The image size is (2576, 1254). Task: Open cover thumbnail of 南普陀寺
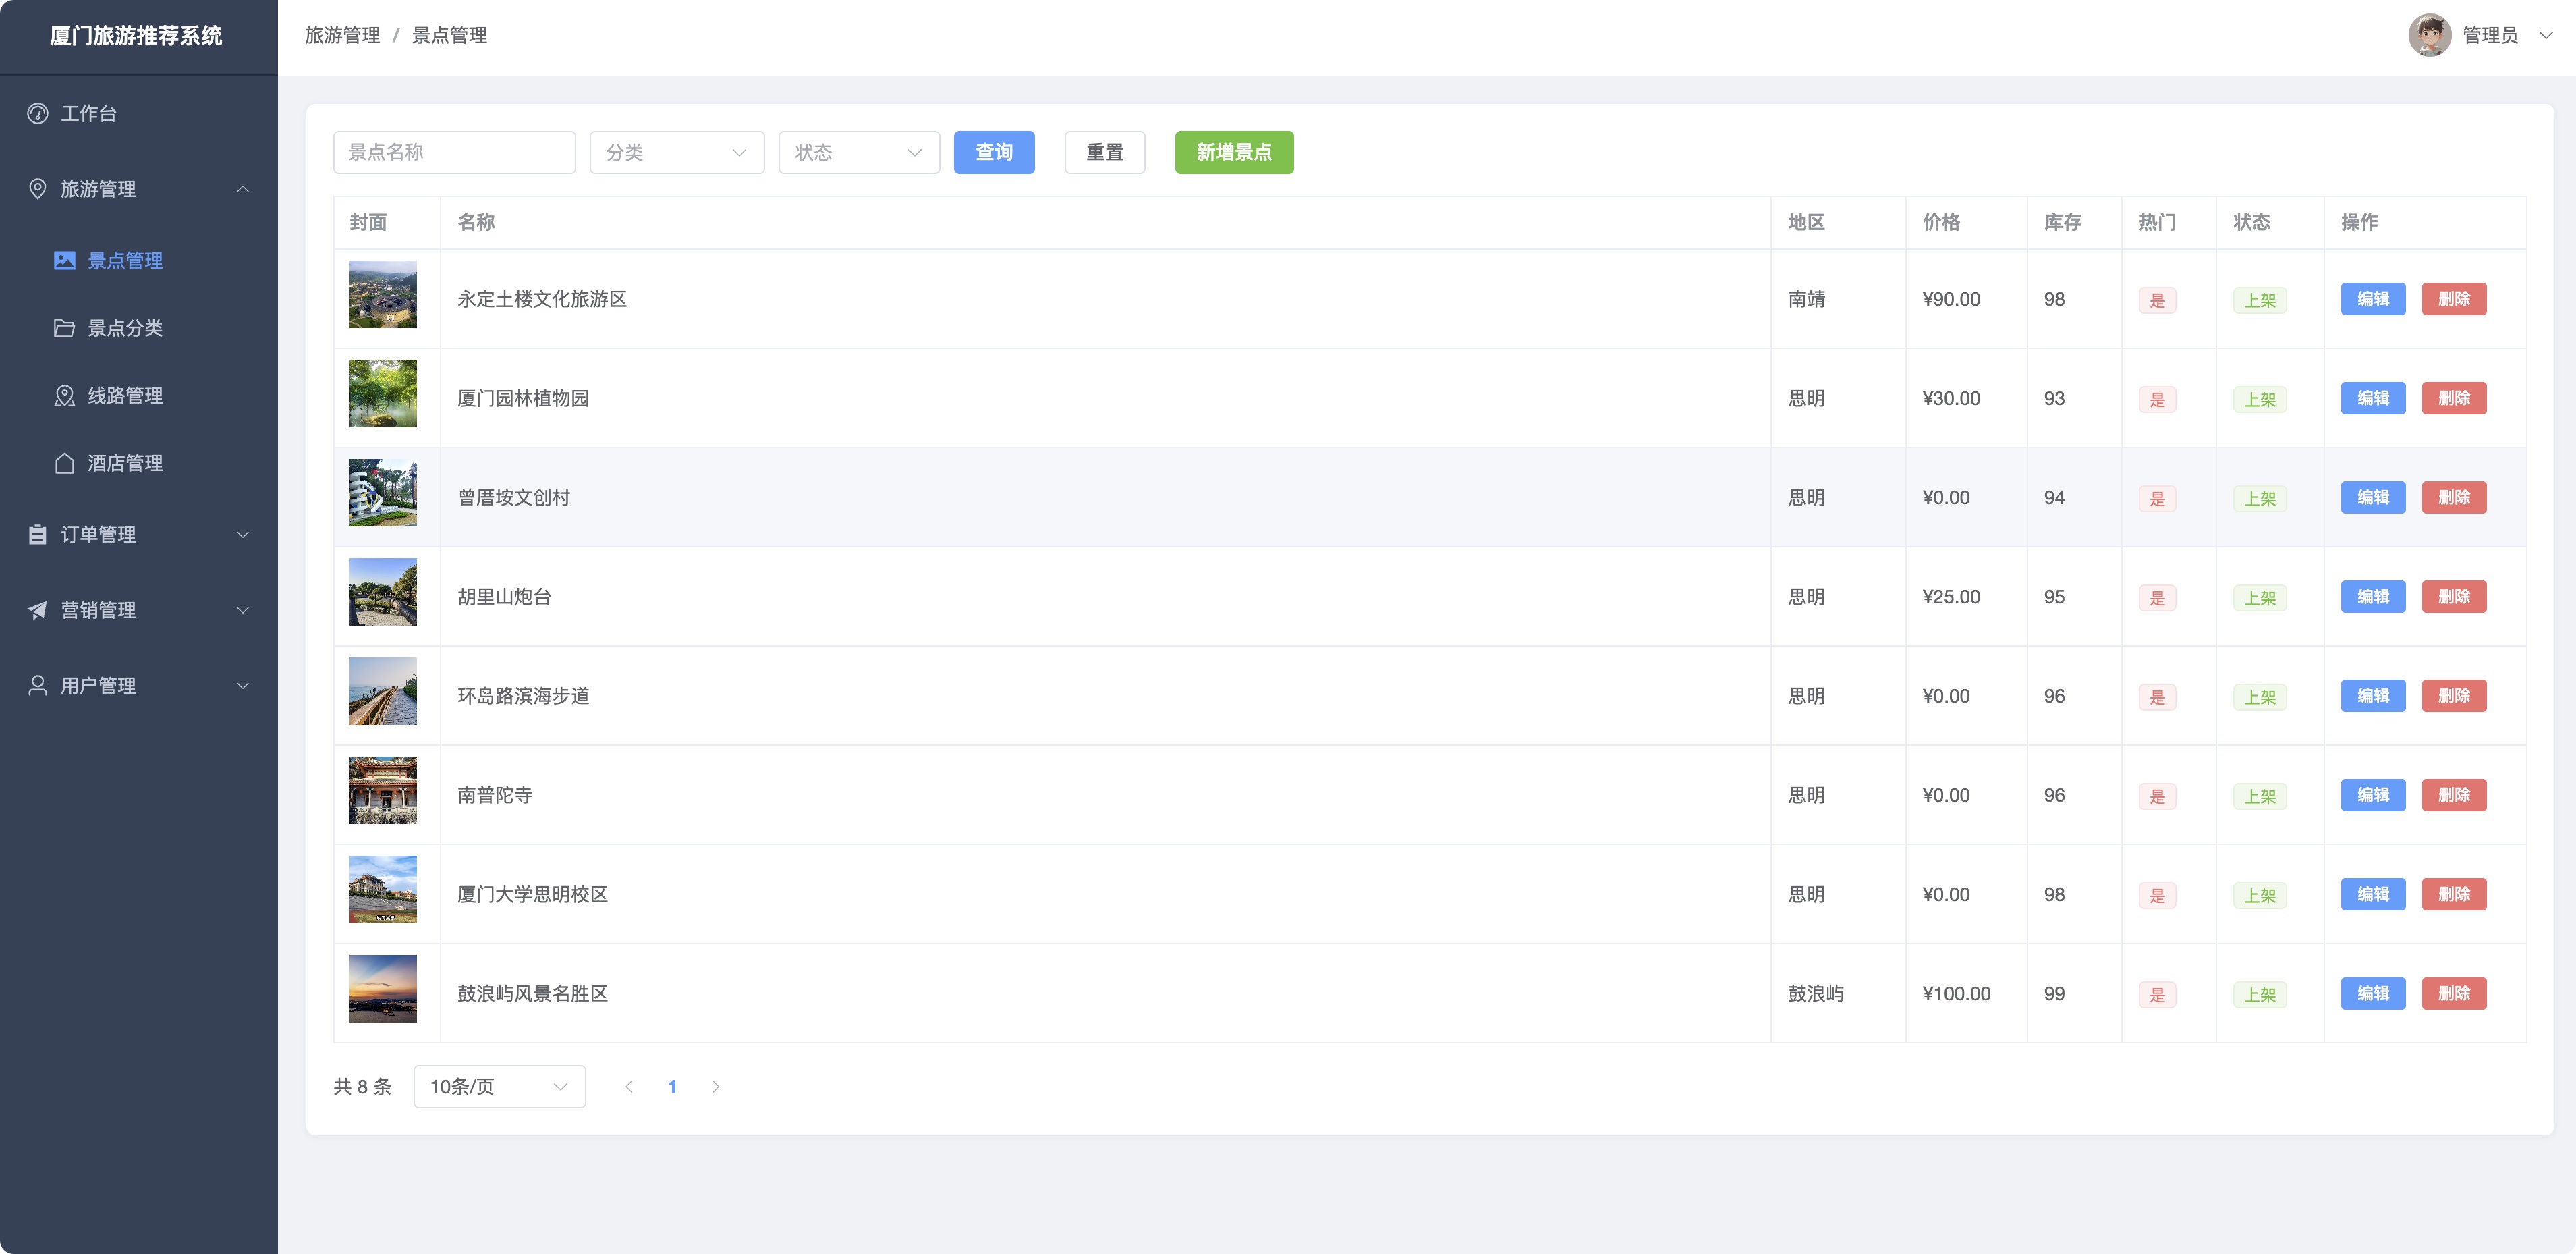(x=383, y=791)
